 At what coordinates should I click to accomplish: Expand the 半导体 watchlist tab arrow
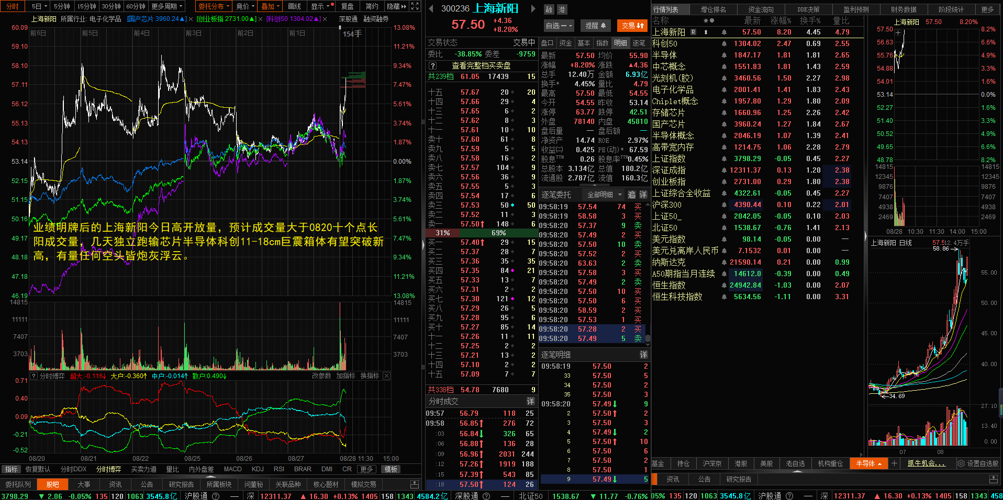point(881,464)
